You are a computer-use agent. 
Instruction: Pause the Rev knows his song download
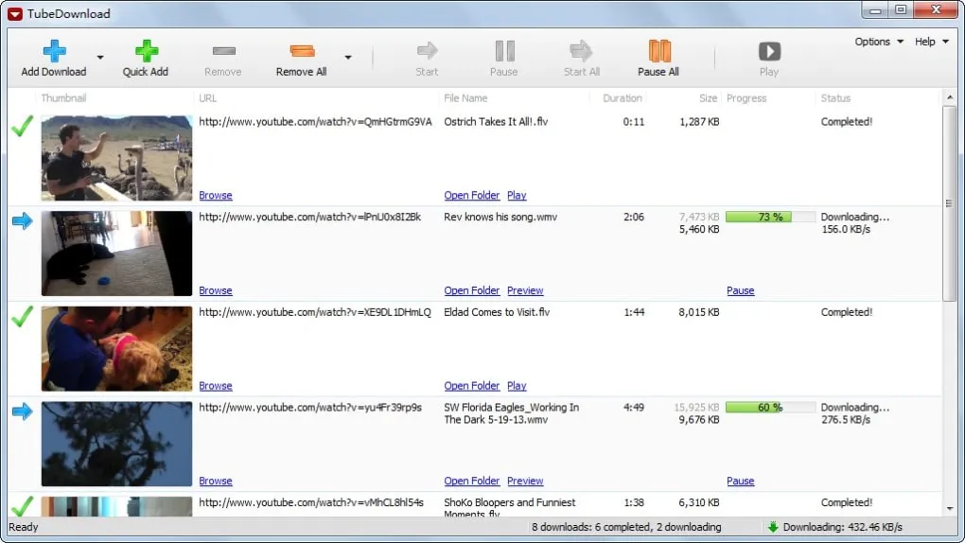pos(741,290)
